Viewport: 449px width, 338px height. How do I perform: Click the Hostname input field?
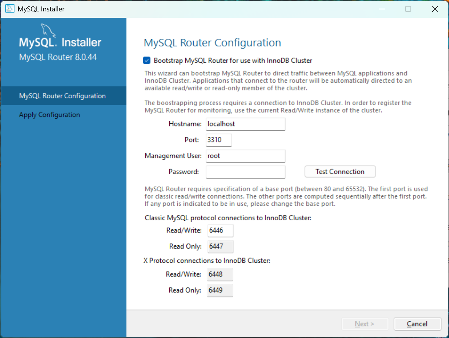(x=245, y=124)
